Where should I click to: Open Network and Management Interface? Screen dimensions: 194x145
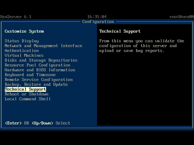[43, 46]
